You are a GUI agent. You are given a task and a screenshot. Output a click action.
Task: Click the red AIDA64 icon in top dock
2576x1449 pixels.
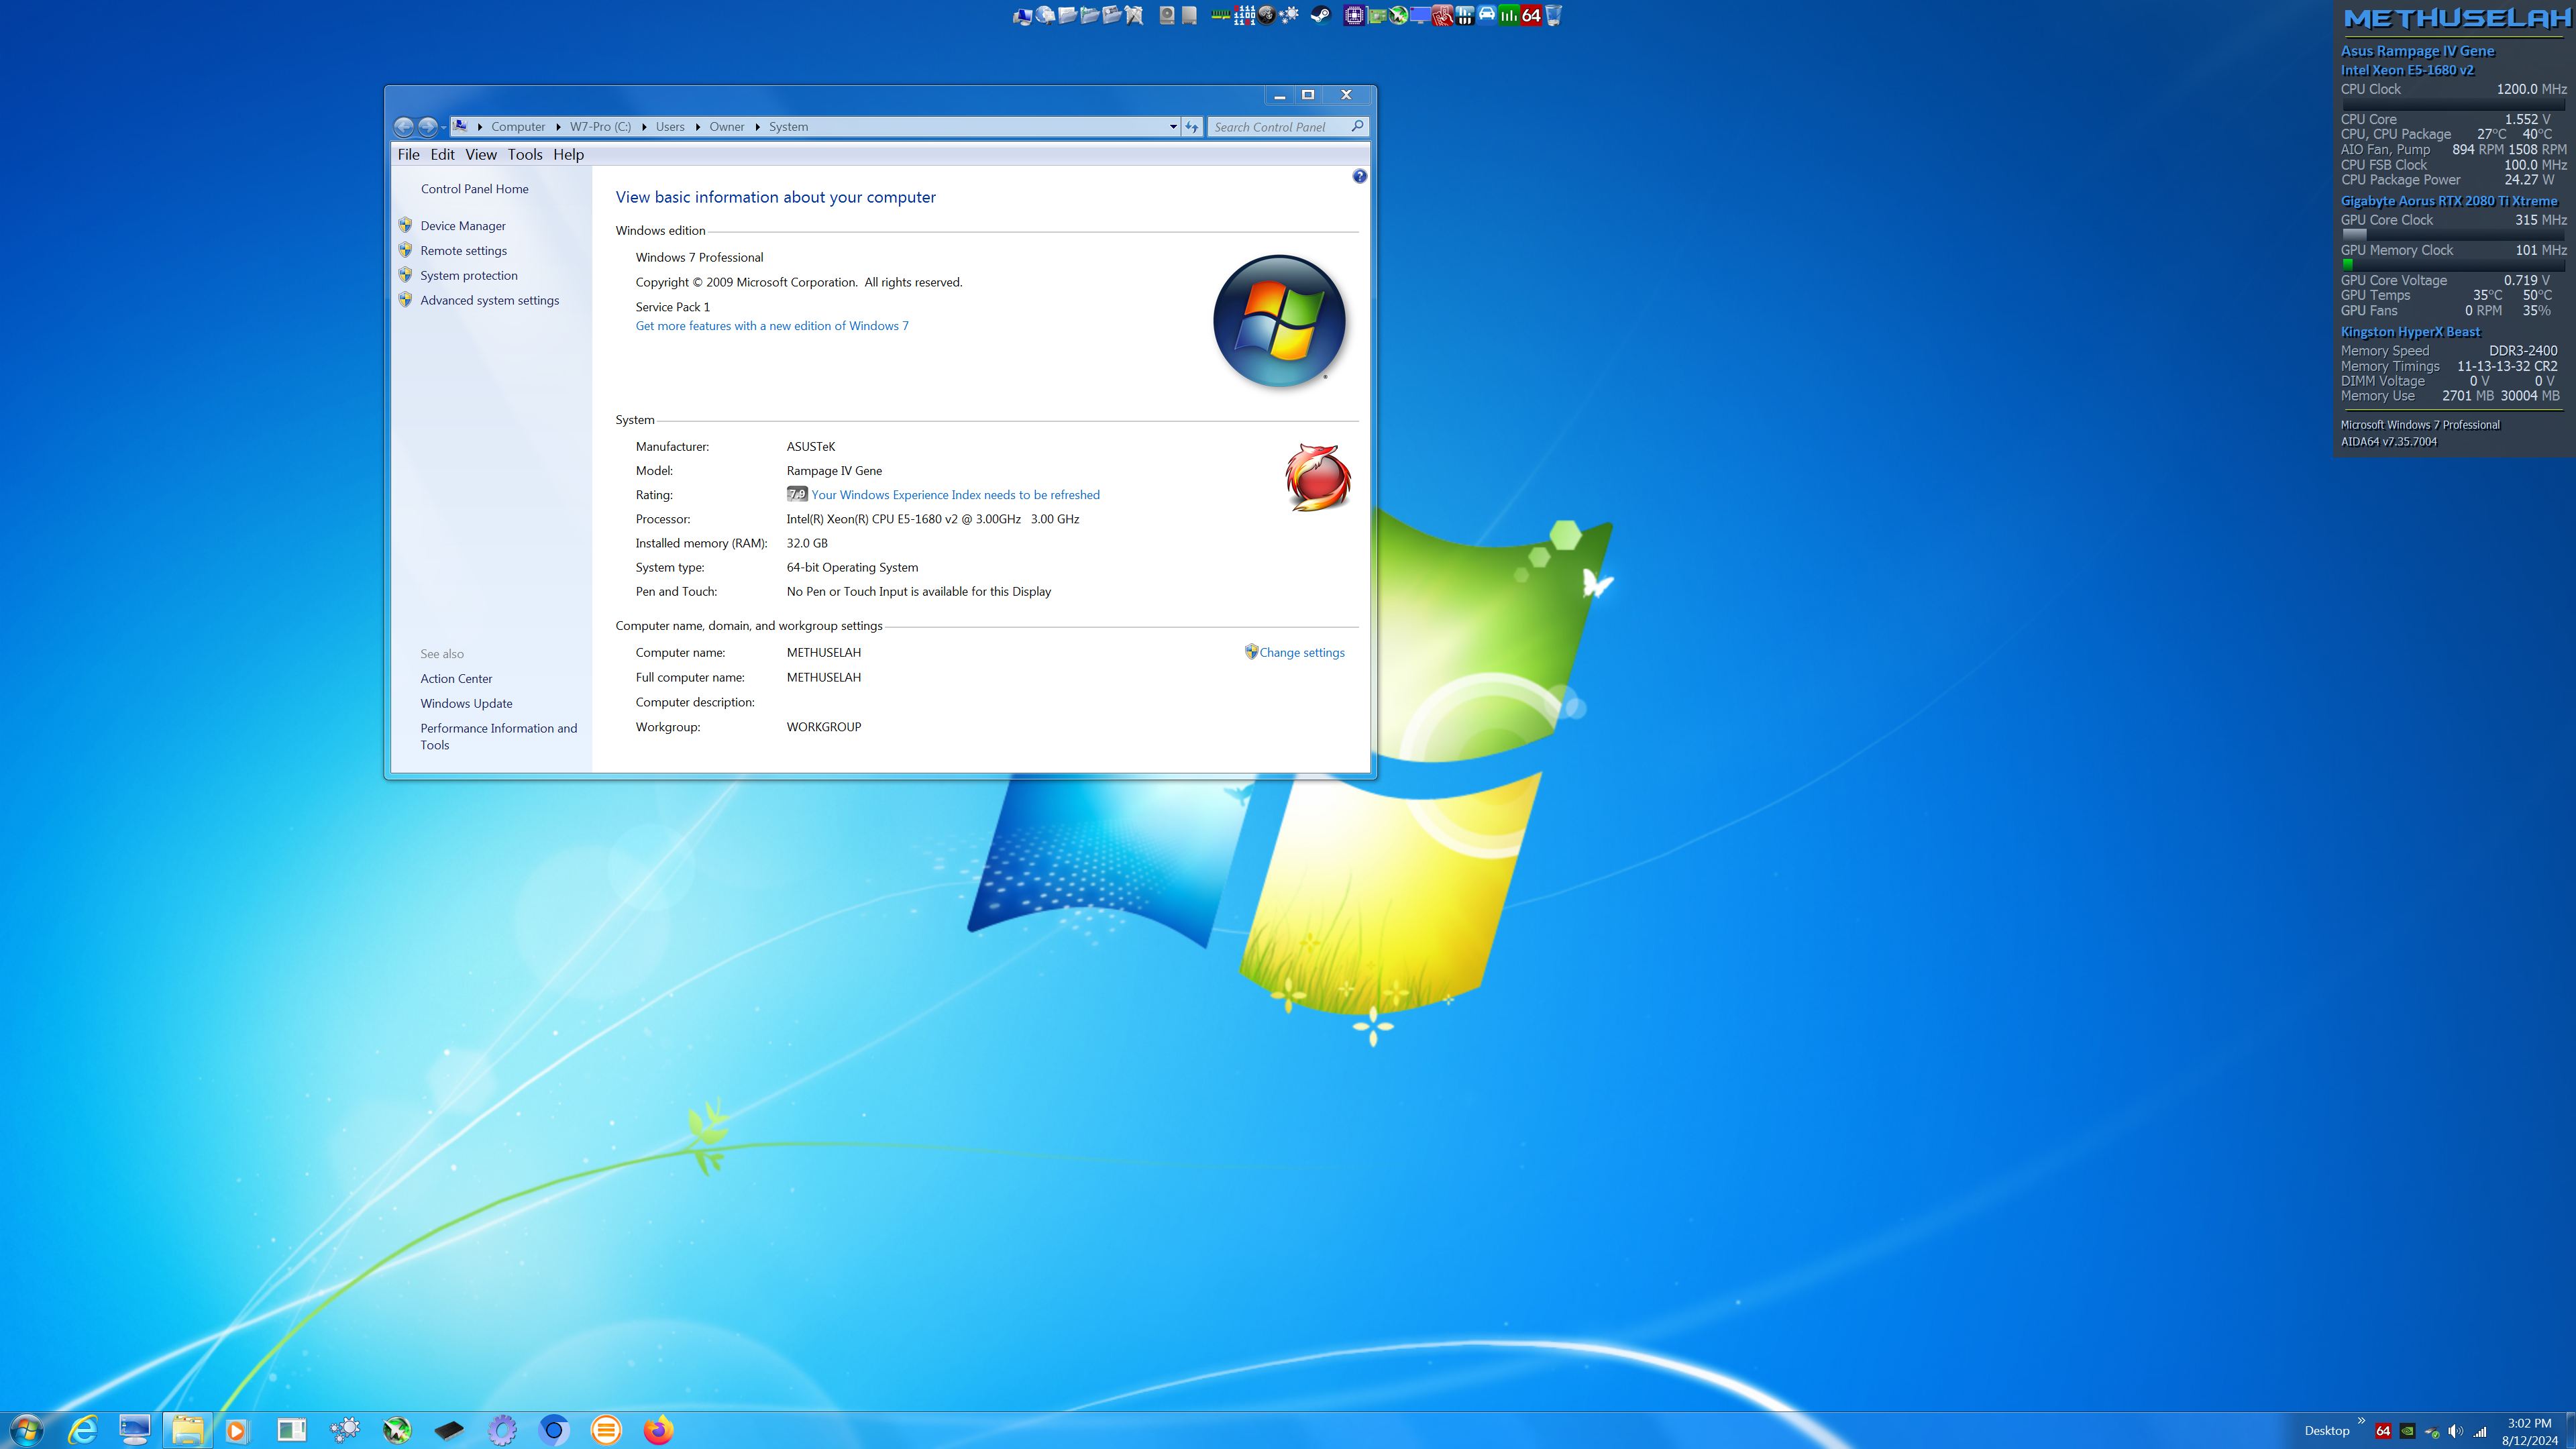(x=1531, y=15)
